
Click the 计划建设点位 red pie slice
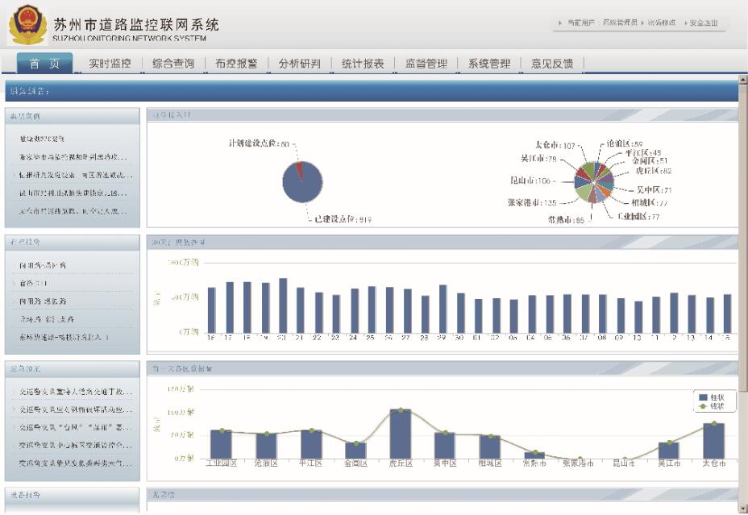coord(298,168)
